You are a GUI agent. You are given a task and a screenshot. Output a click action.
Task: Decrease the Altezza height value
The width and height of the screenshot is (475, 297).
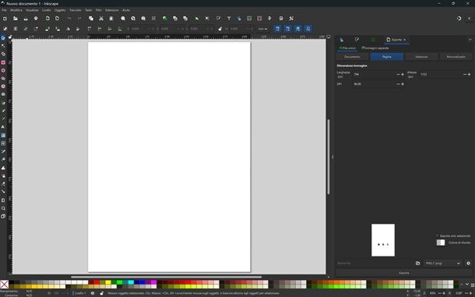[x=465, y=74]
